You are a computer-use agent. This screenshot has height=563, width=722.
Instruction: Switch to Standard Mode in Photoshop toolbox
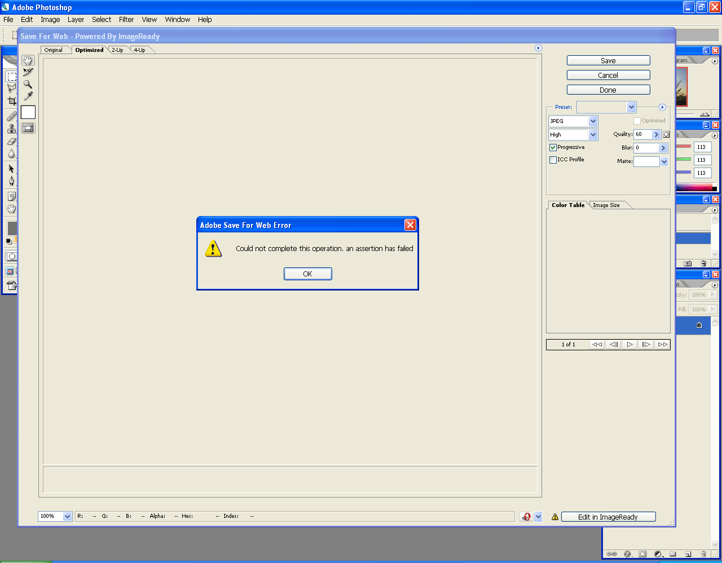(x=11, y=256)
